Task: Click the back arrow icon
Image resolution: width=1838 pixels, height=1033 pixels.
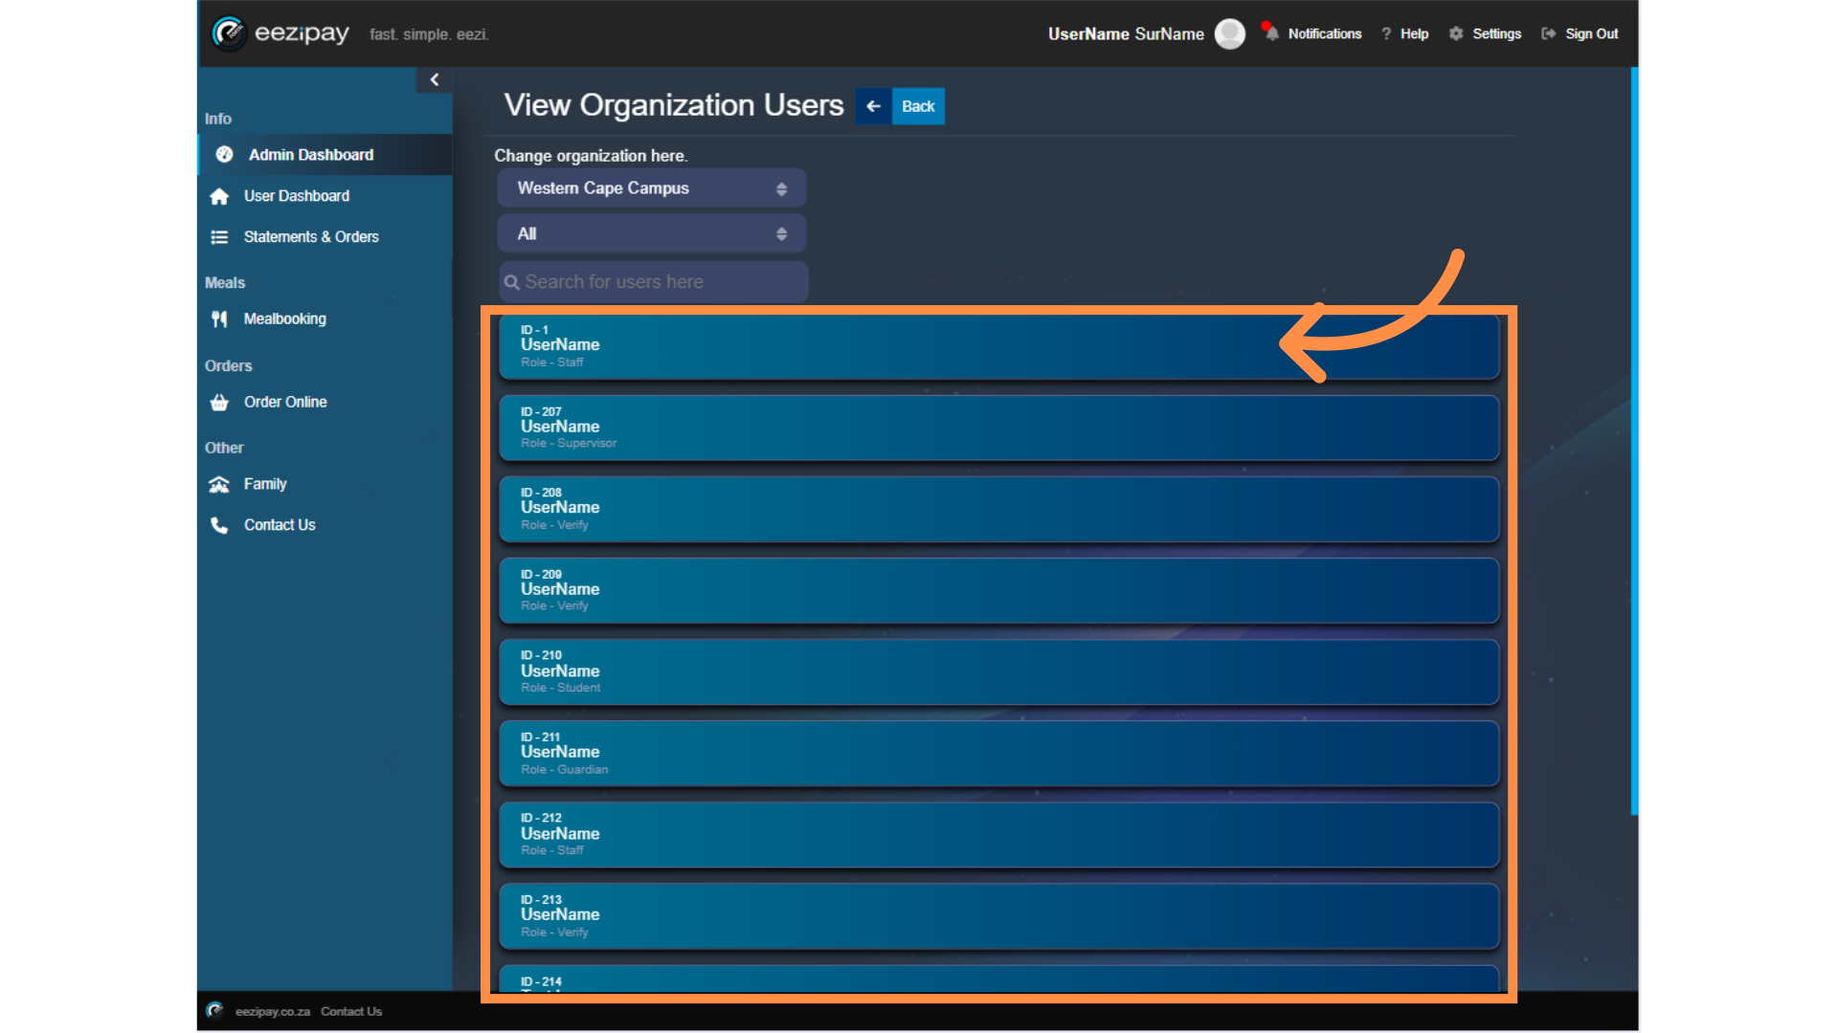Action: coord(873,106)
